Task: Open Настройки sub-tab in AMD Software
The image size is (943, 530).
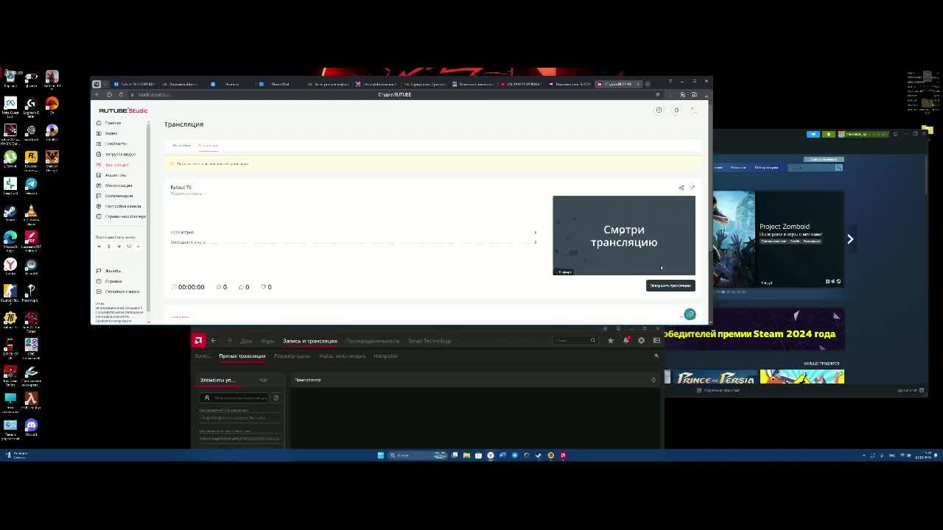Action: click(x=385, y=356)
